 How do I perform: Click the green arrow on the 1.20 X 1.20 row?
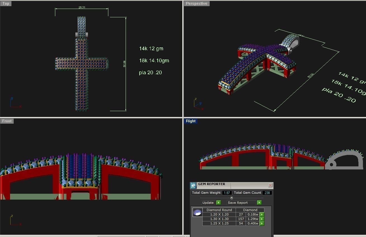click(x=262, y=215)
